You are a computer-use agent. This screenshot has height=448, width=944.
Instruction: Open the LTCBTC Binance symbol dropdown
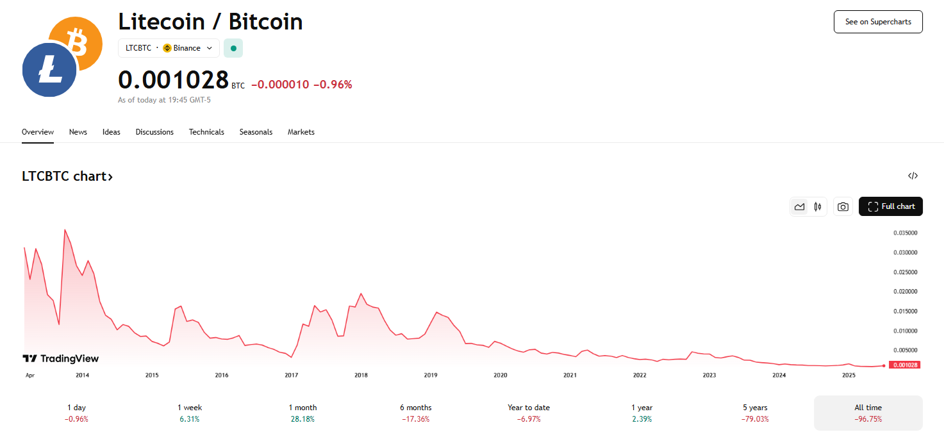tap(169, 48)
